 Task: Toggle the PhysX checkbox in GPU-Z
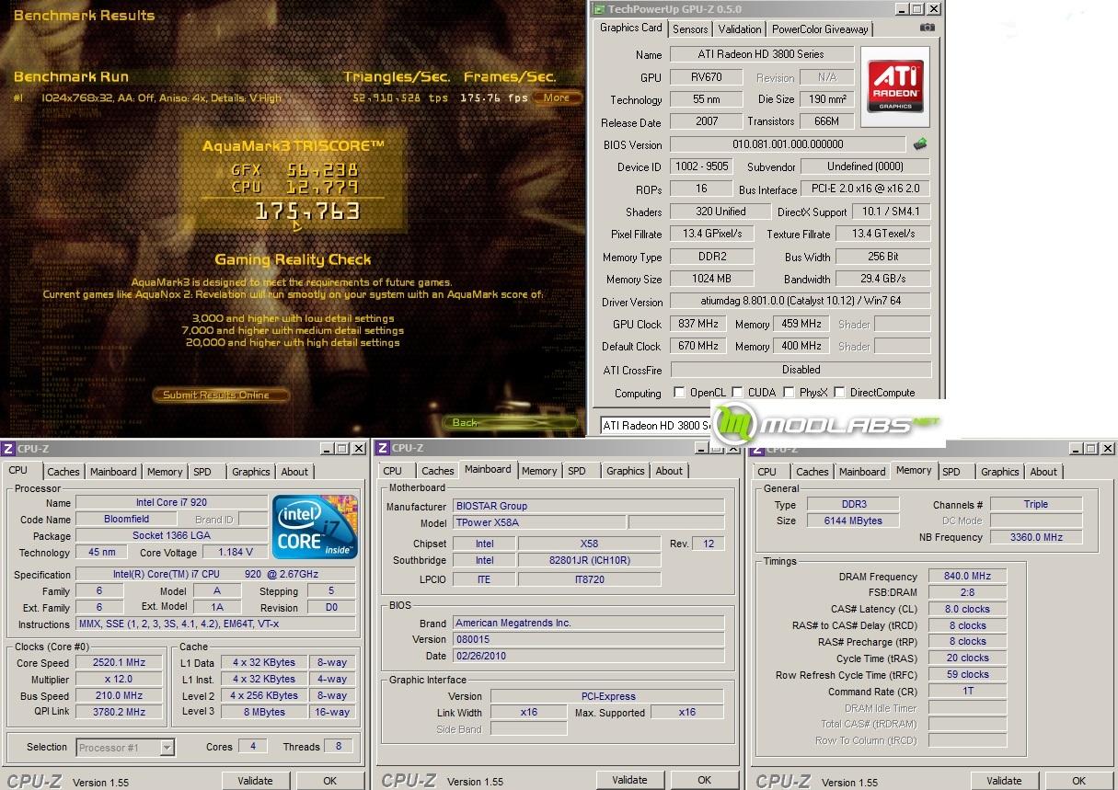[x=789, y=393]
